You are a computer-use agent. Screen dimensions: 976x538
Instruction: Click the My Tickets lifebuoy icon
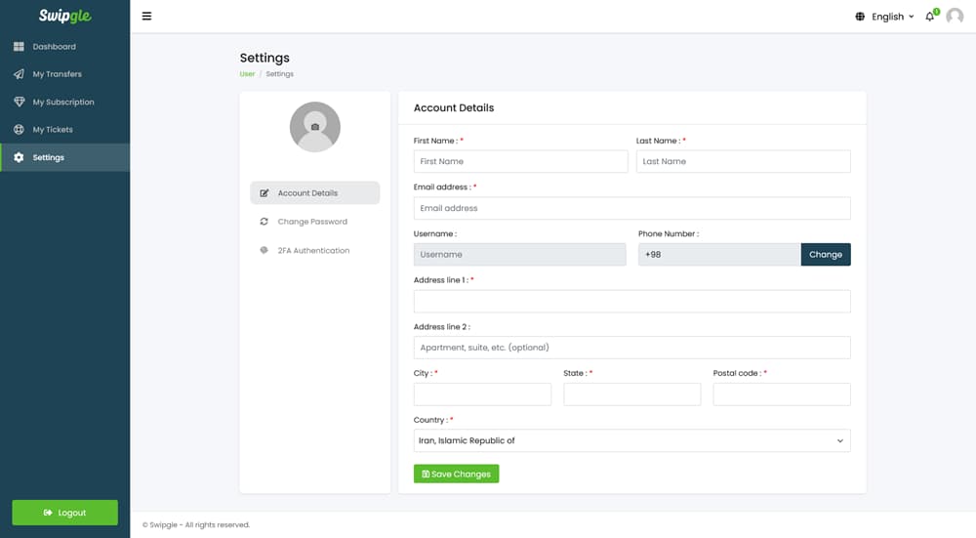coord(19,130)
